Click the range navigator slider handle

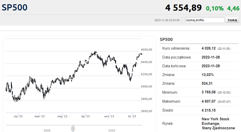[x=73, y=129]
